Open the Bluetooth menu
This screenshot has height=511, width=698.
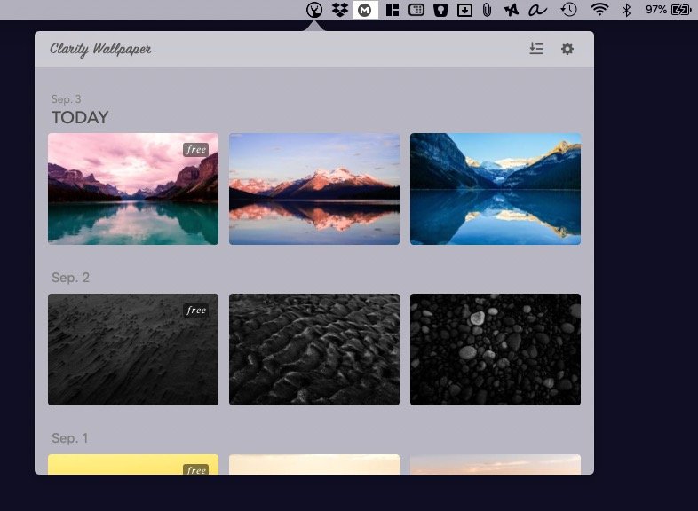(x=626, y=10)
